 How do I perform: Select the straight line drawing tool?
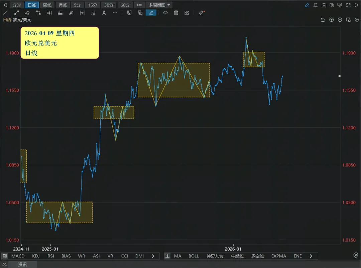tap(6, 13)
